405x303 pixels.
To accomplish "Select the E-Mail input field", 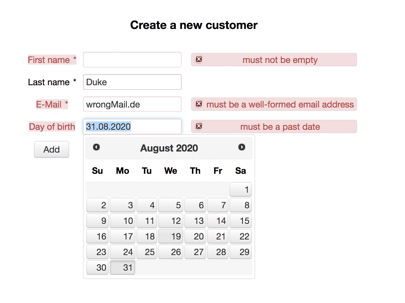I will pyautogui.click(x=132, y=104).
